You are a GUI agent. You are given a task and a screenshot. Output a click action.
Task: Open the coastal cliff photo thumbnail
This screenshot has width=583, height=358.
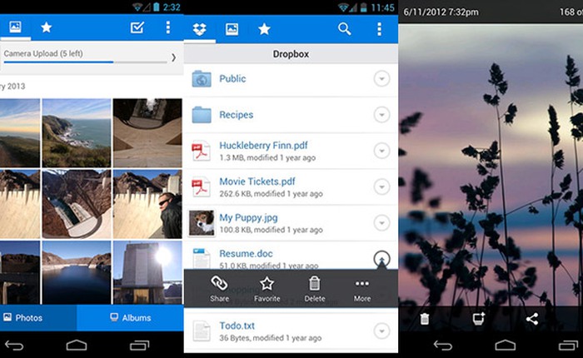(77, 132)
